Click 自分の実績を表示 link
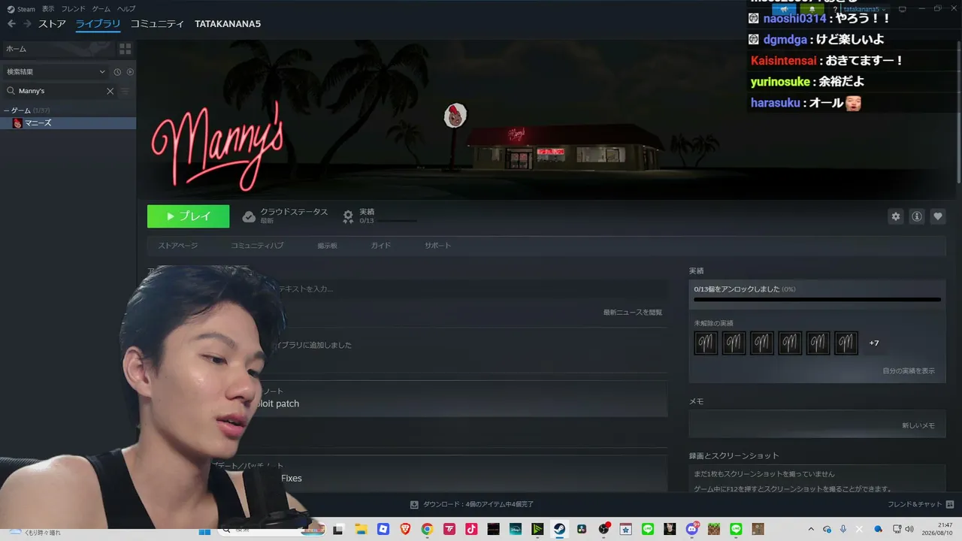 pyautogui.click(x=909, y=371)
